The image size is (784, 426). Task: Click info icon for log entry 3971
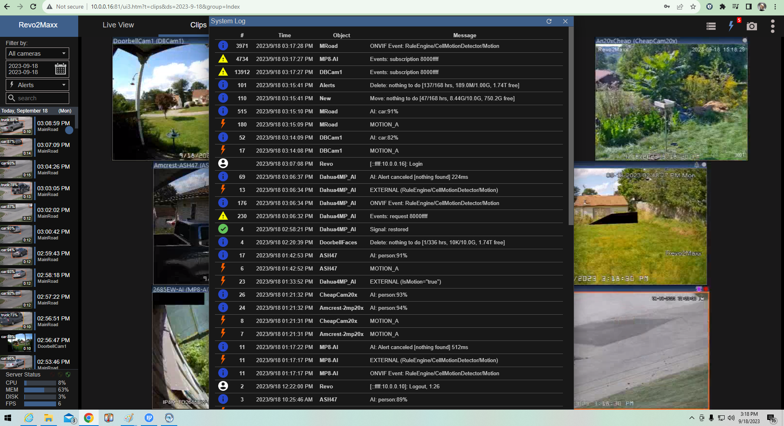[x=223, y=45]
